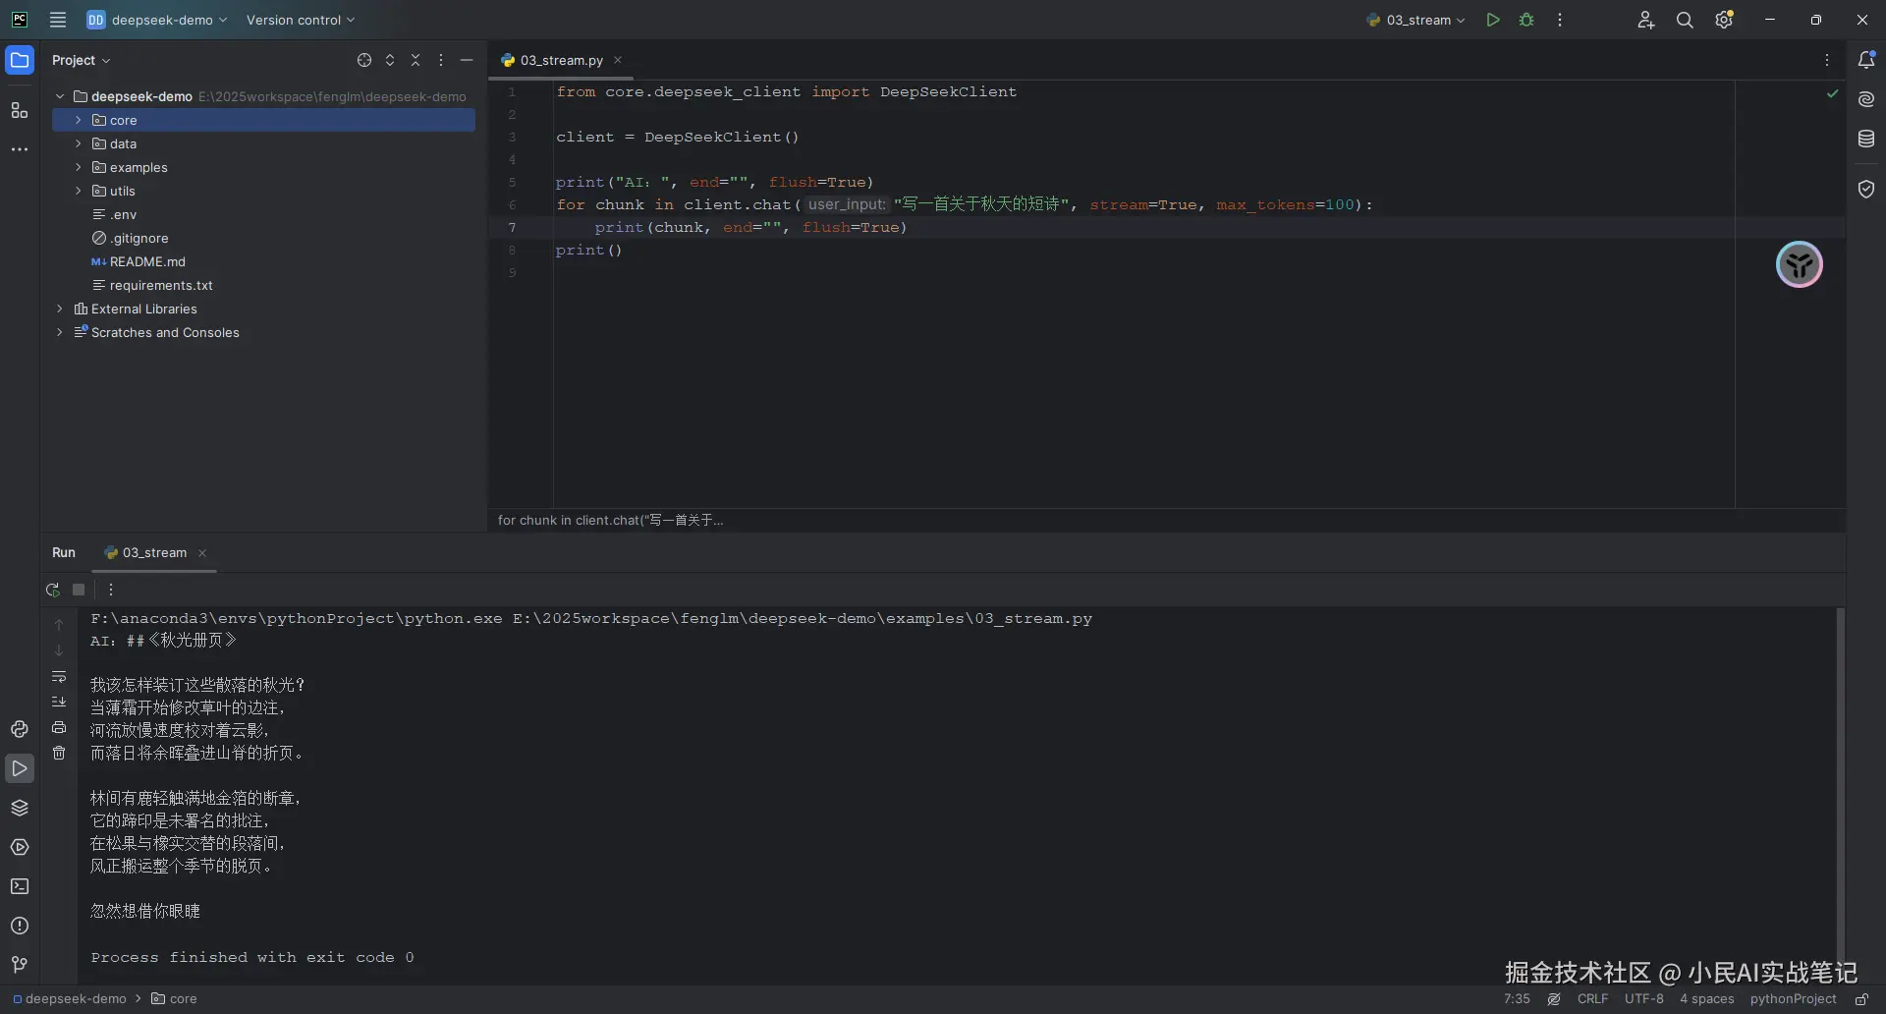Screen dimensions: 1886x1014
Task: Run the 03_stream configuration
Action: (1493, 20)
